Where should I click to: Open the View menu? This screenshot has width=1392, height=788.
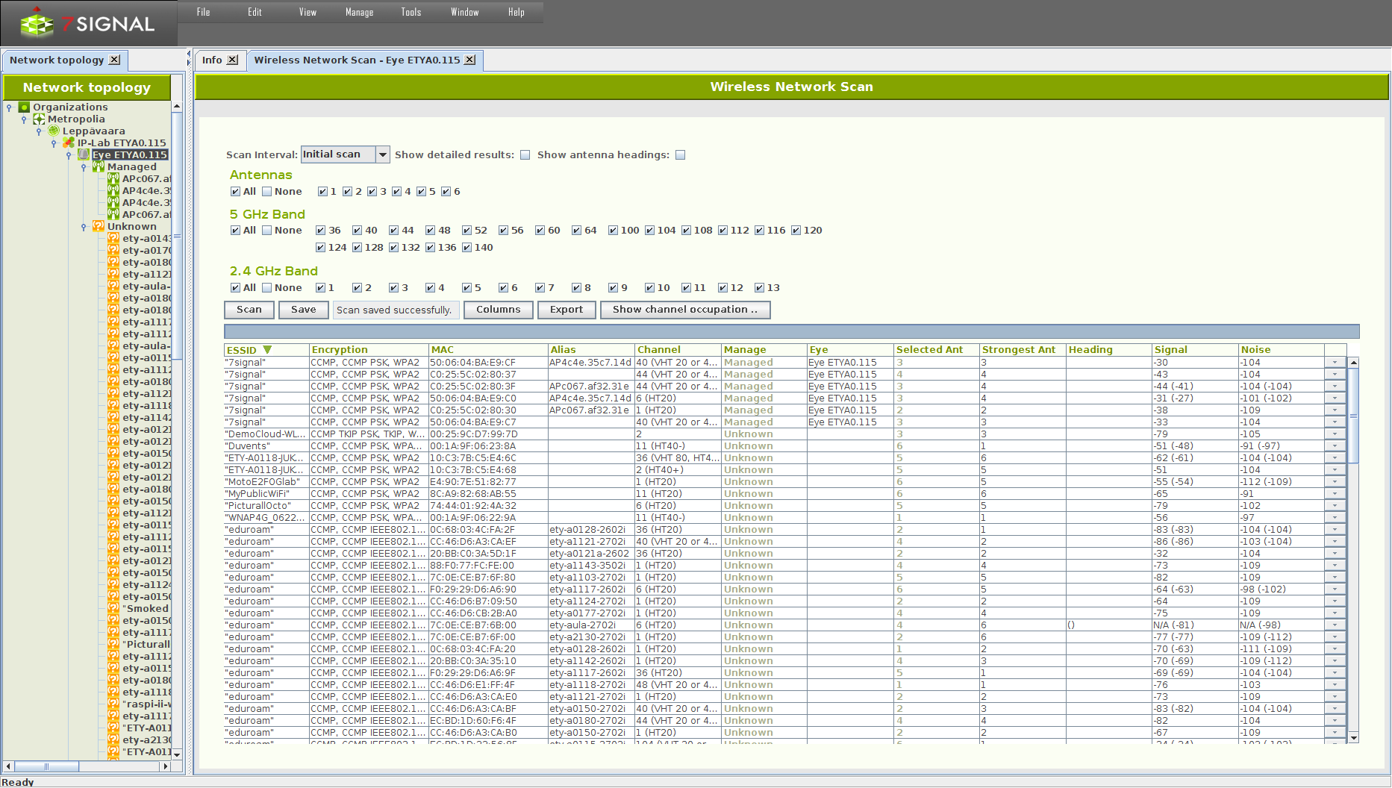(308, 12)
